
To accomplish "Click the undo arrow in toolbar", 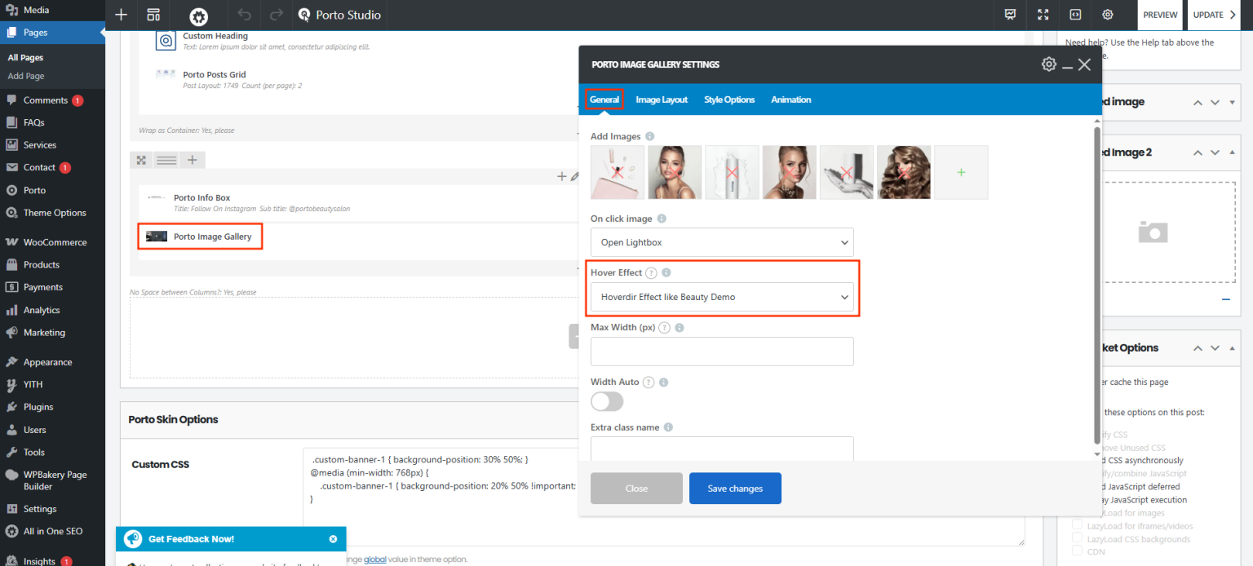I will click(x=245, y=15).
